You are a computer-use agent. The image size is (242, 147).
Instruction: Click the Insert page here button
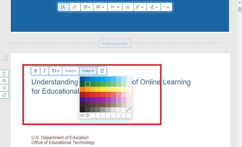tap(115, 43)
